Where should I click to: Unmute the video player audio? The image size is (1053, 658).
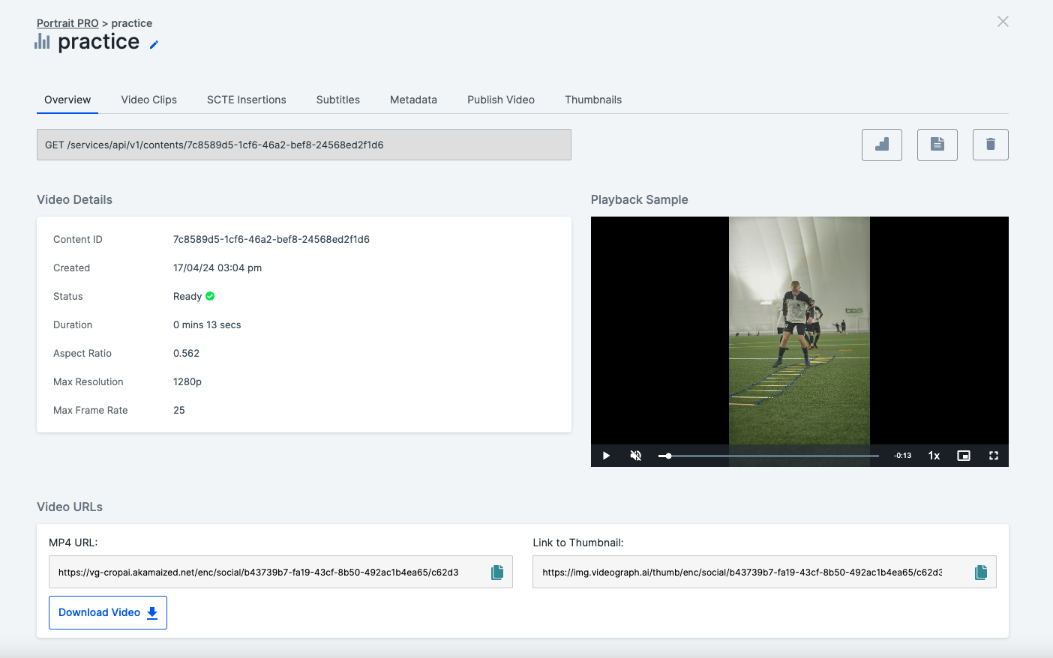636,456
